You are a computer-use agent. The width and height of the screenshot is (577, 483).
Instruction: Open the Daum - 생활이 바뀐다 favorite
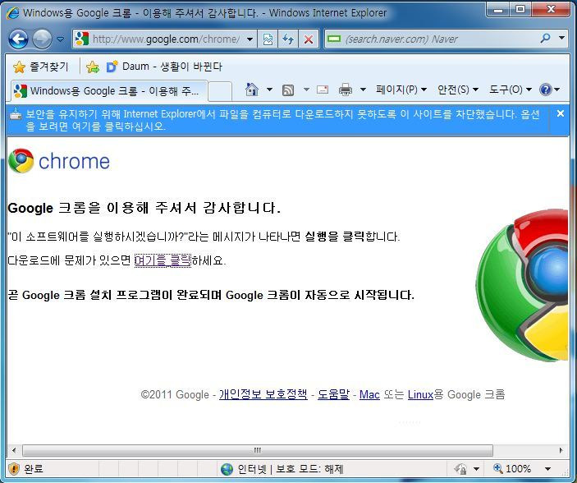point(164,67)
